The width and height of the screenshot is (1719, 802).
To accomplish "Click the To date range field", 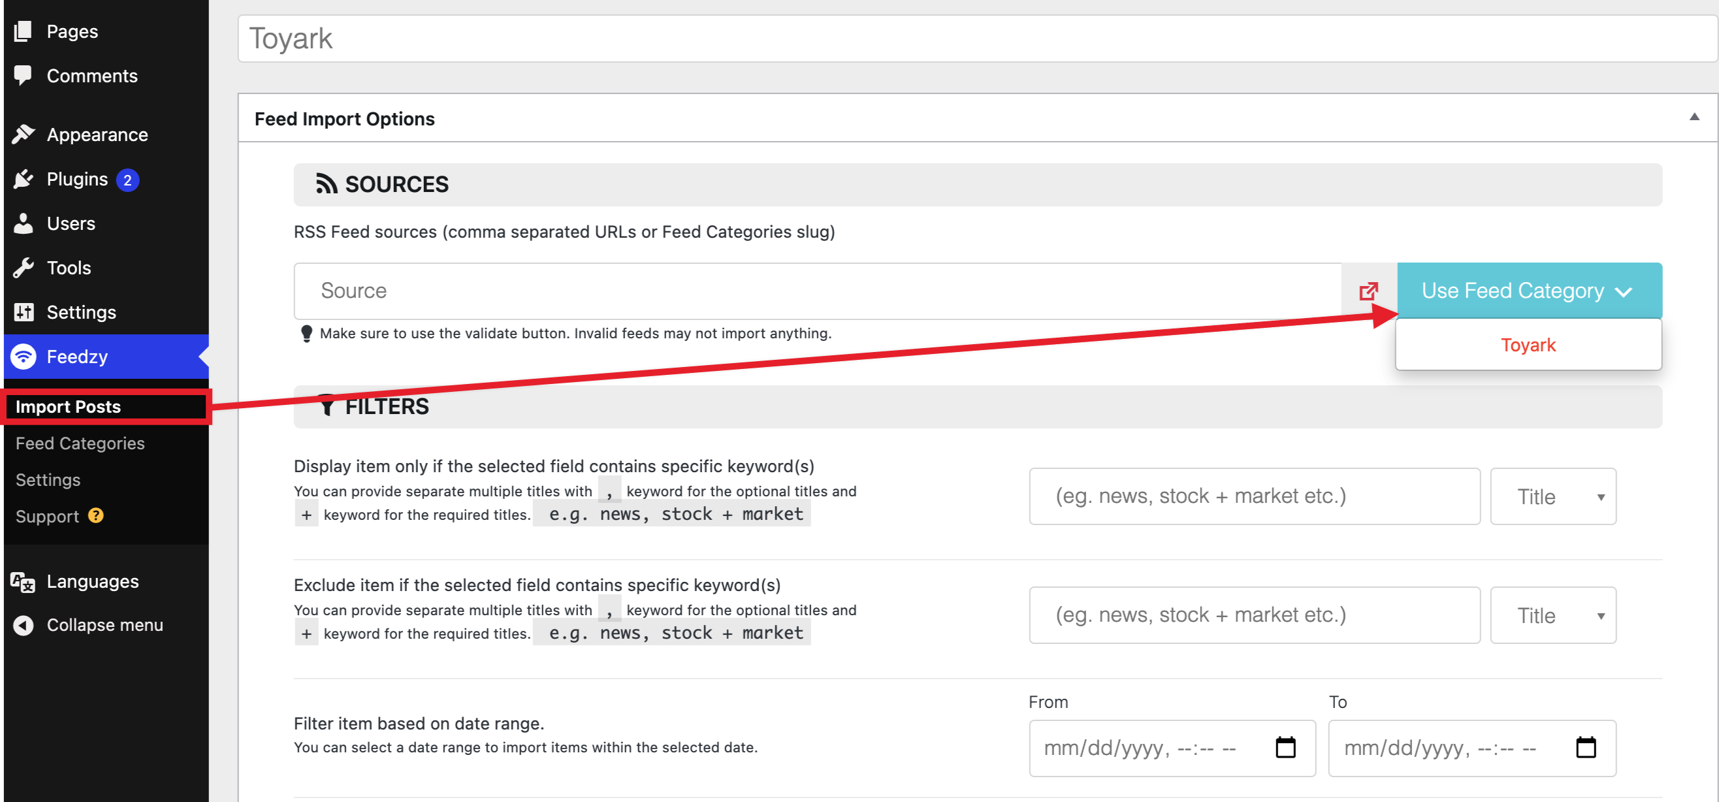I will coord(1472,748).
